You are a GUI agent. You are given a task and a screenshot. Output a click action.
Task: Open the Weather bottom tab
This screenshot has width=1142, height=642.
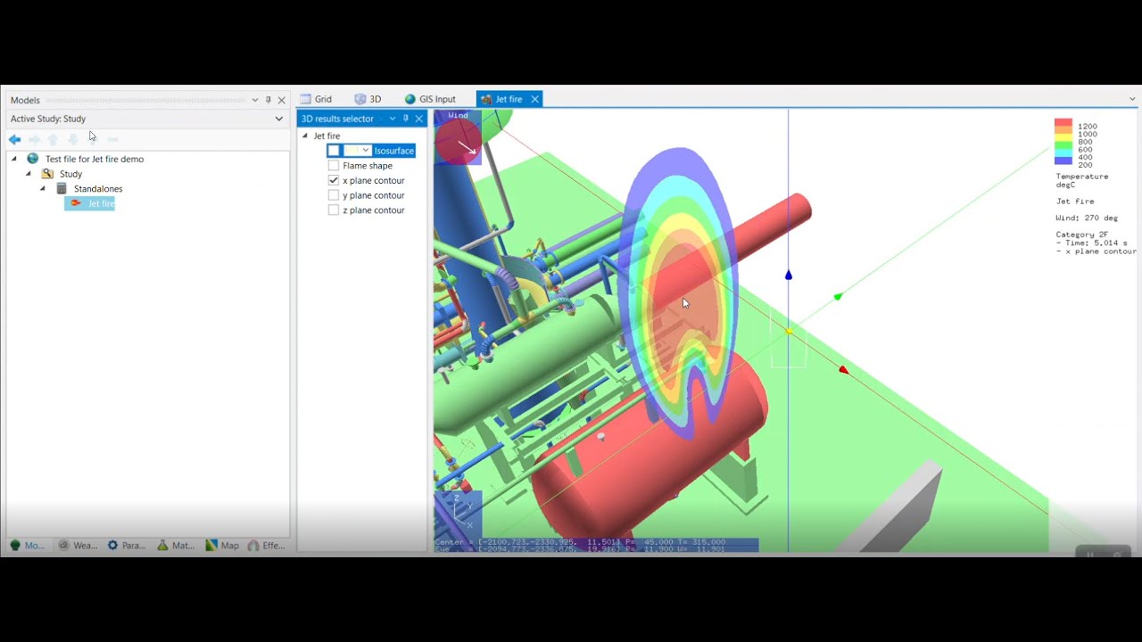pos(78,545)
